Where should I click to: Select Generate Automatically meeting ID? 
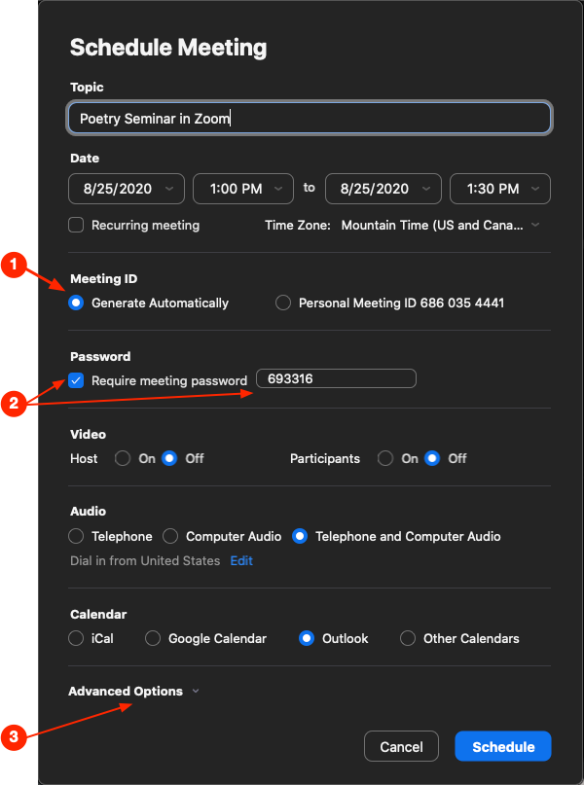coord(76,303)
